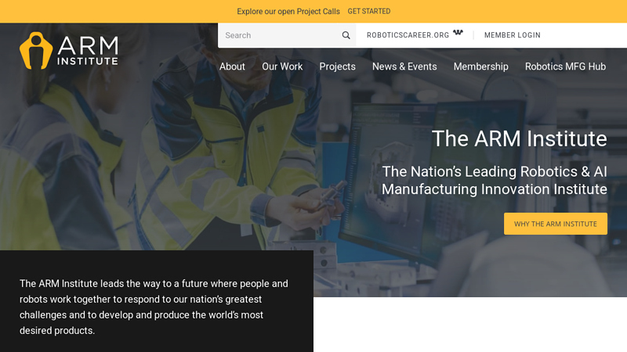The width and height of the screenshot is (627, 352).
Task: Open the Projects menu
Action: pyautogui.click(x=337, y=66)
